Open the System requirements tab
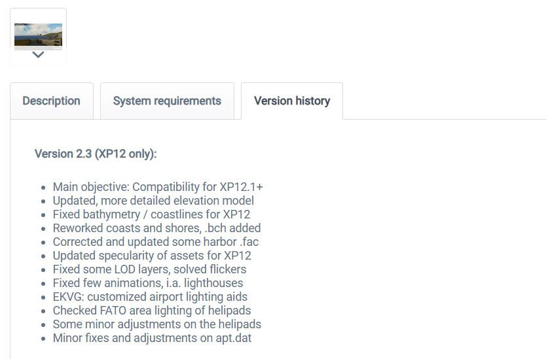546x359 pixels. [x=167, y=101]
